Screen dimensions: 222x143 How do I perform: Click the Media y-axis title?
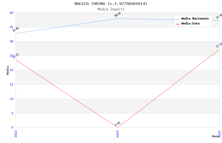point(8,70)
